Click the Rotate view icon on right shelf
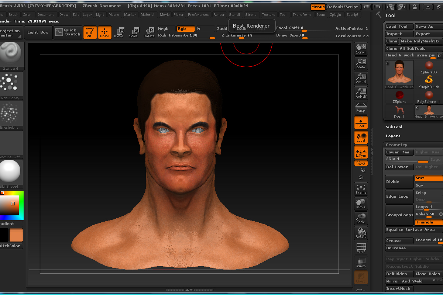Viewport: 443px width, 295px height. tap(361, 233)
